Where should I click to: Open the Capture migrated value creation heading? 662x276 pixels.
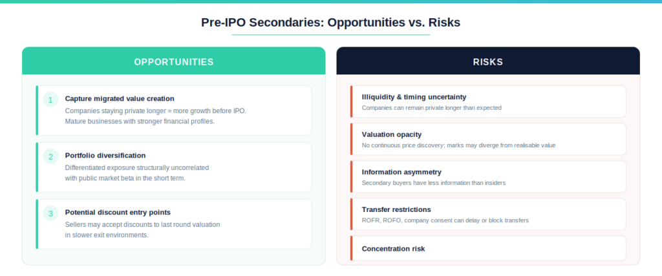[120, 99]
